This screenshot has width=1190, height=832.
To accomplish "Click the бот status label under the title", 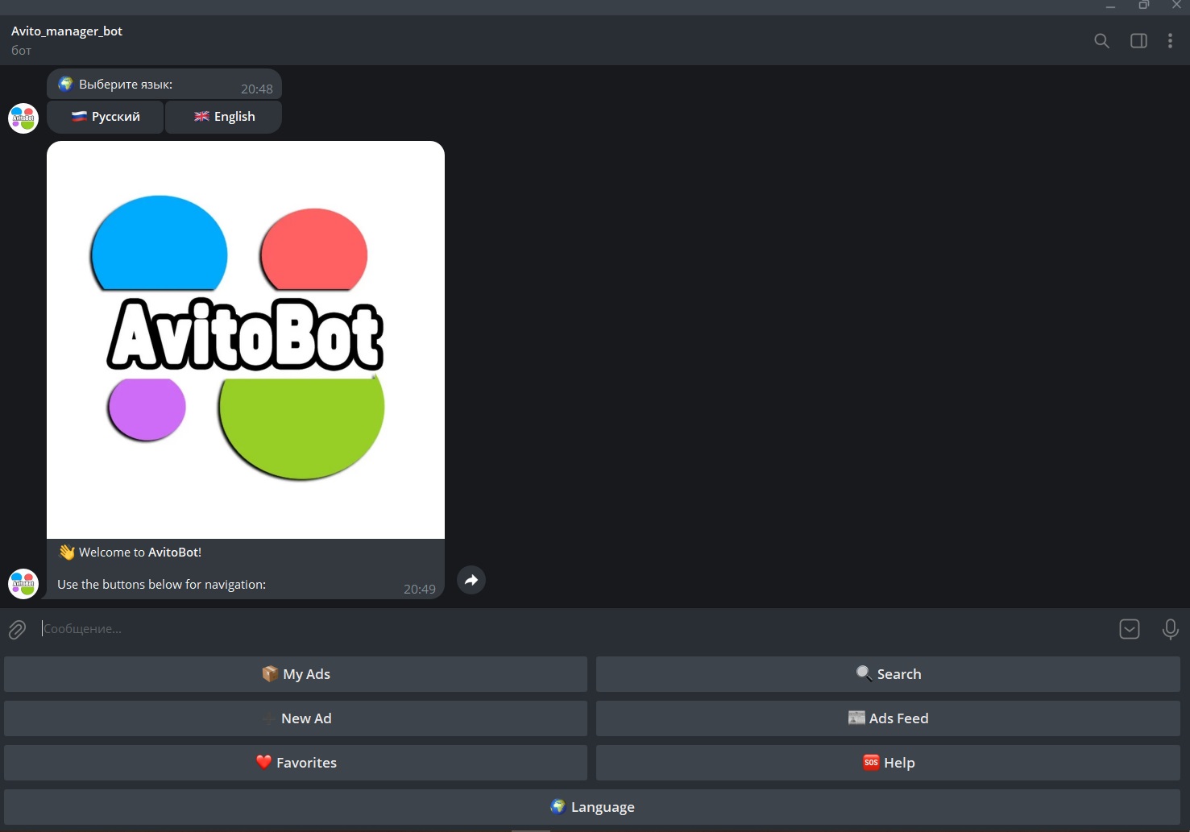I will click(22, 51).
